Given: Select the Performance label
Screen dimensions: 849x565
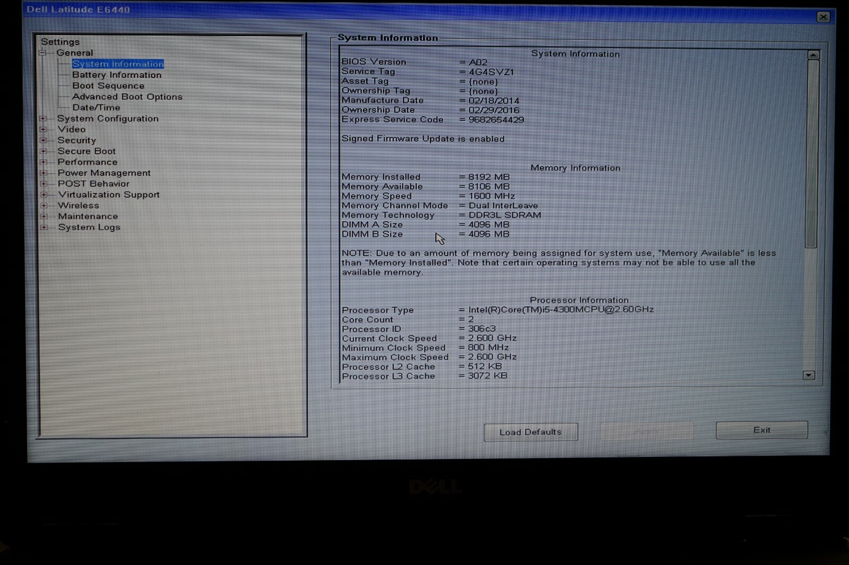Looking at the screenshot, I should [88, 162].
